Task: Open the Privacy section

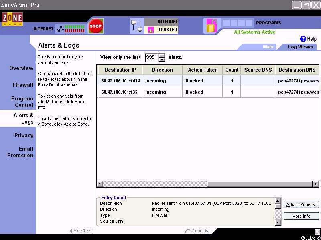Action: (x=24, y=135)
